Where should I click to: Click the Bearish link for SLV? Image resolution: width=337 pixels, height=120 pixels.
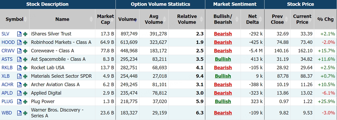[223, 34]
